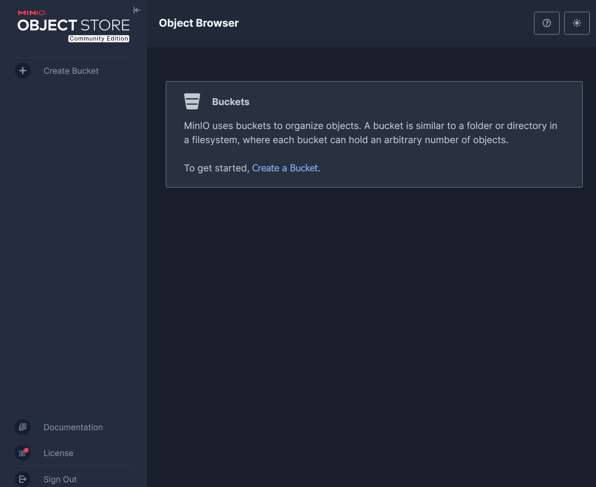Click the Object Browser page title
The image size is (596, 487).
coord(199,23)
